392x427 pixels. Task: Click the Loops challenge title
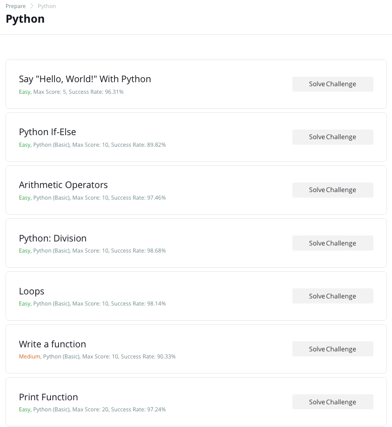(x=31, y=291)
